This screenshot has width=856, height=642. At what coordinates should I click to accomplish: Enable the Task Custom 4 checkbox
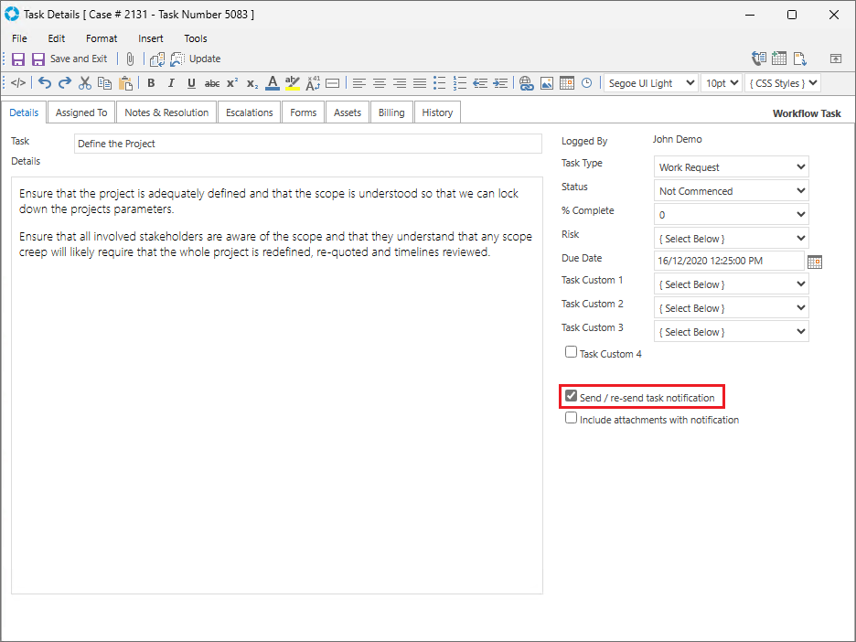click(572, 352)
